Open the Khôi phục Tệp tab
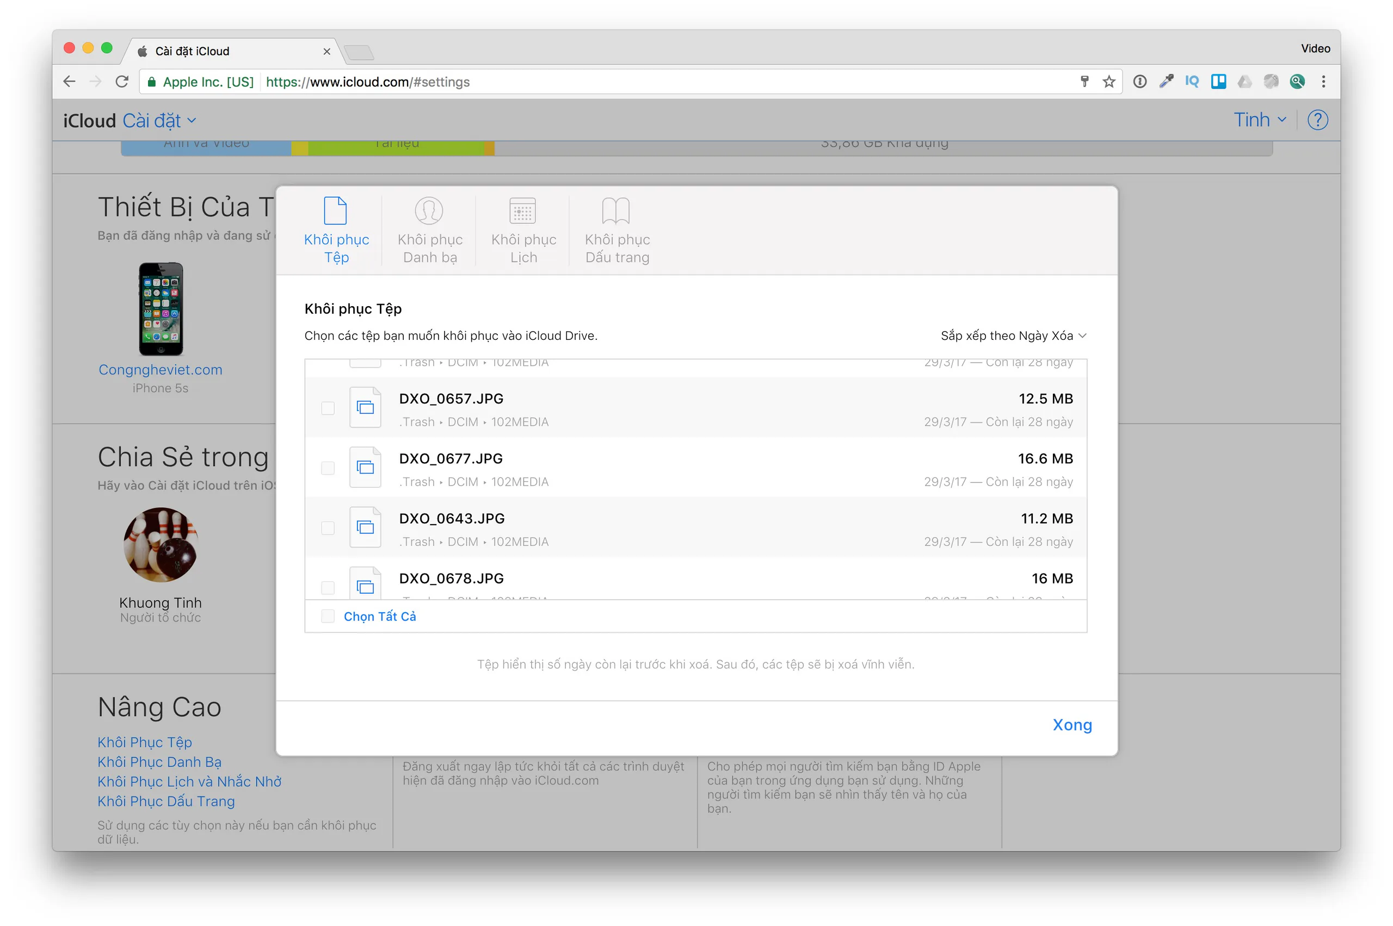The height and width of the screenshot is (926, 1393). 336,231
